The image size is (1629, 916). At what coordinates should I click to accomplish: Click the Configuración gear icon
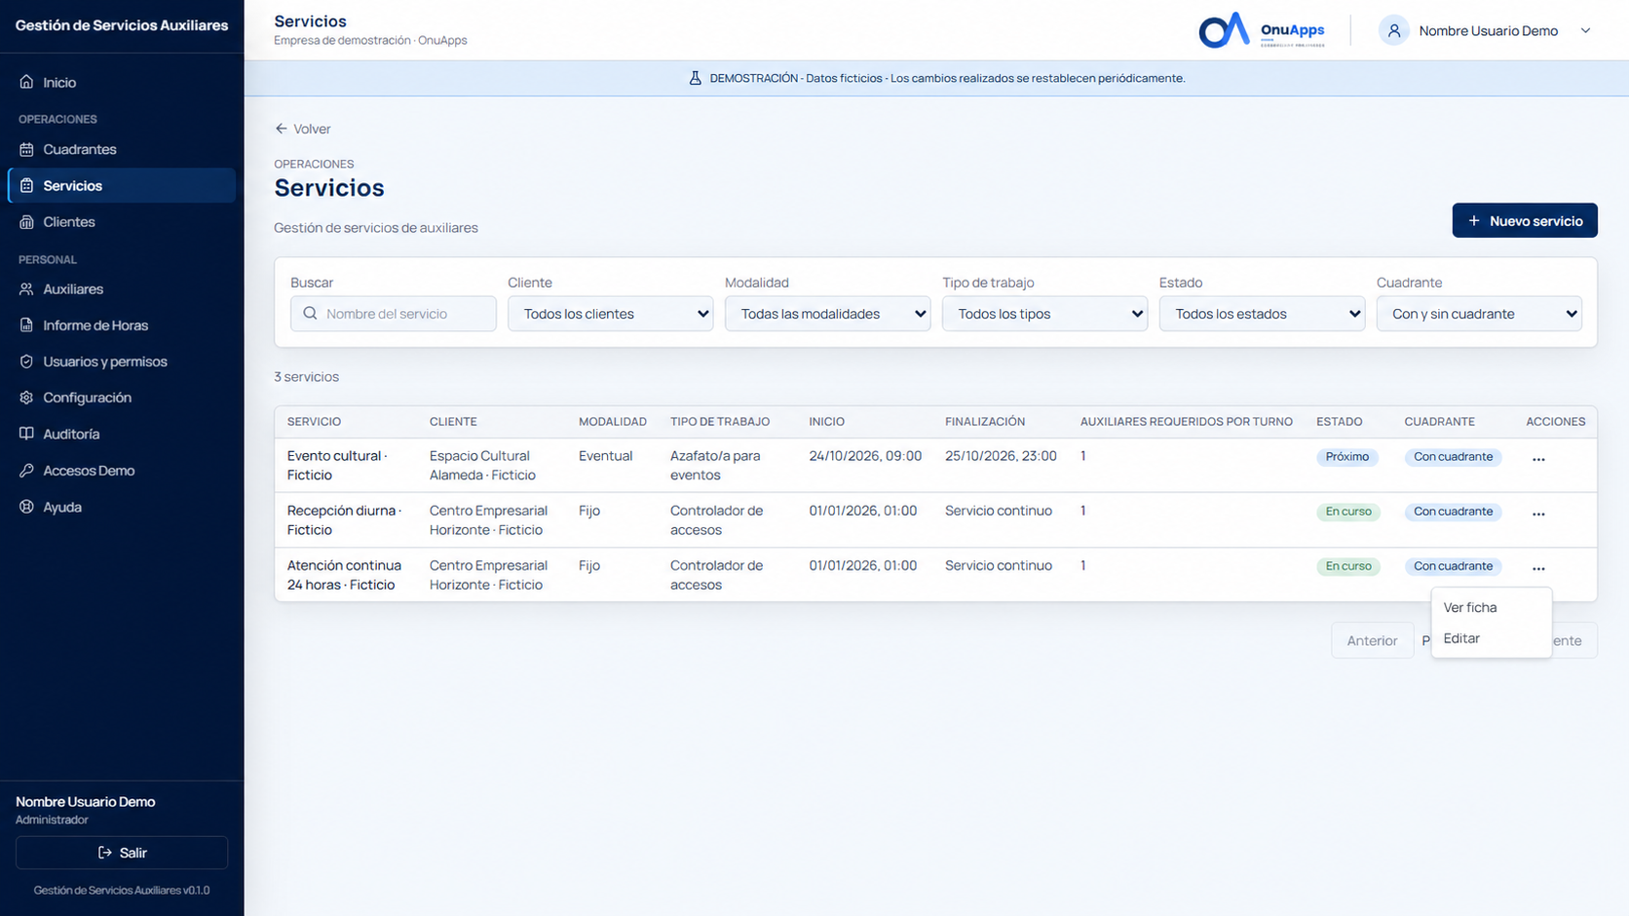[x=26, y=397]
